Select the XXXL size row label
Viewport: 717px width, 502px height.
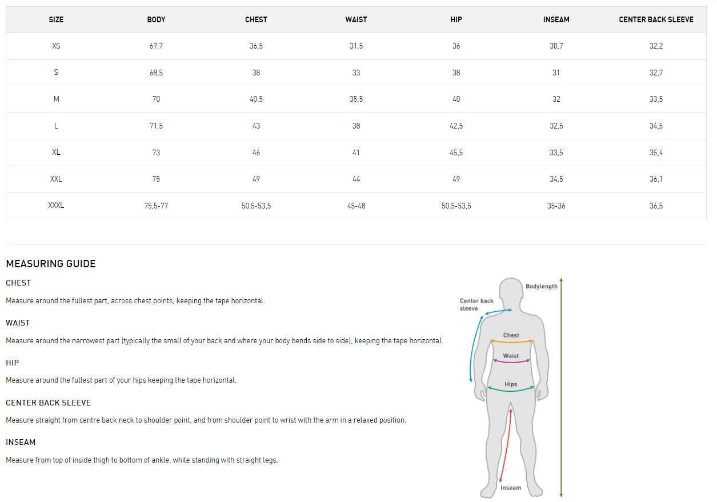tap(56, 206)
